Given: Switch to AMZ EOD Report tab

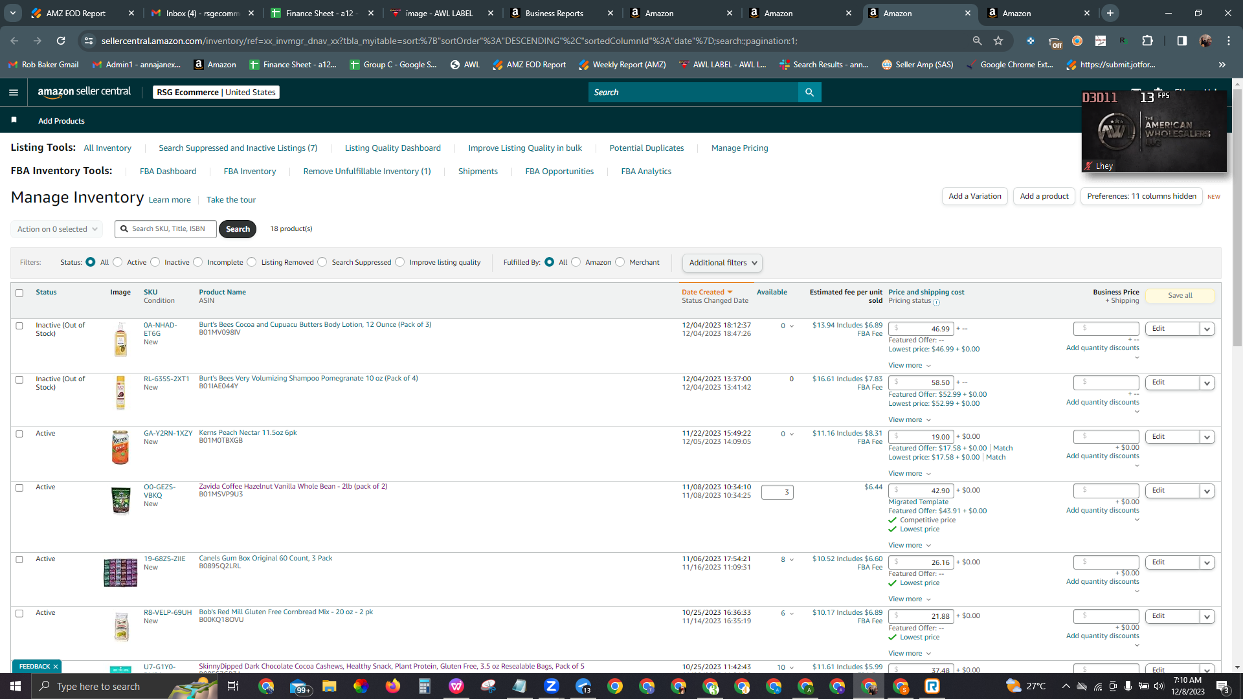Looking at the screenshot, I should tap(82, 13).
